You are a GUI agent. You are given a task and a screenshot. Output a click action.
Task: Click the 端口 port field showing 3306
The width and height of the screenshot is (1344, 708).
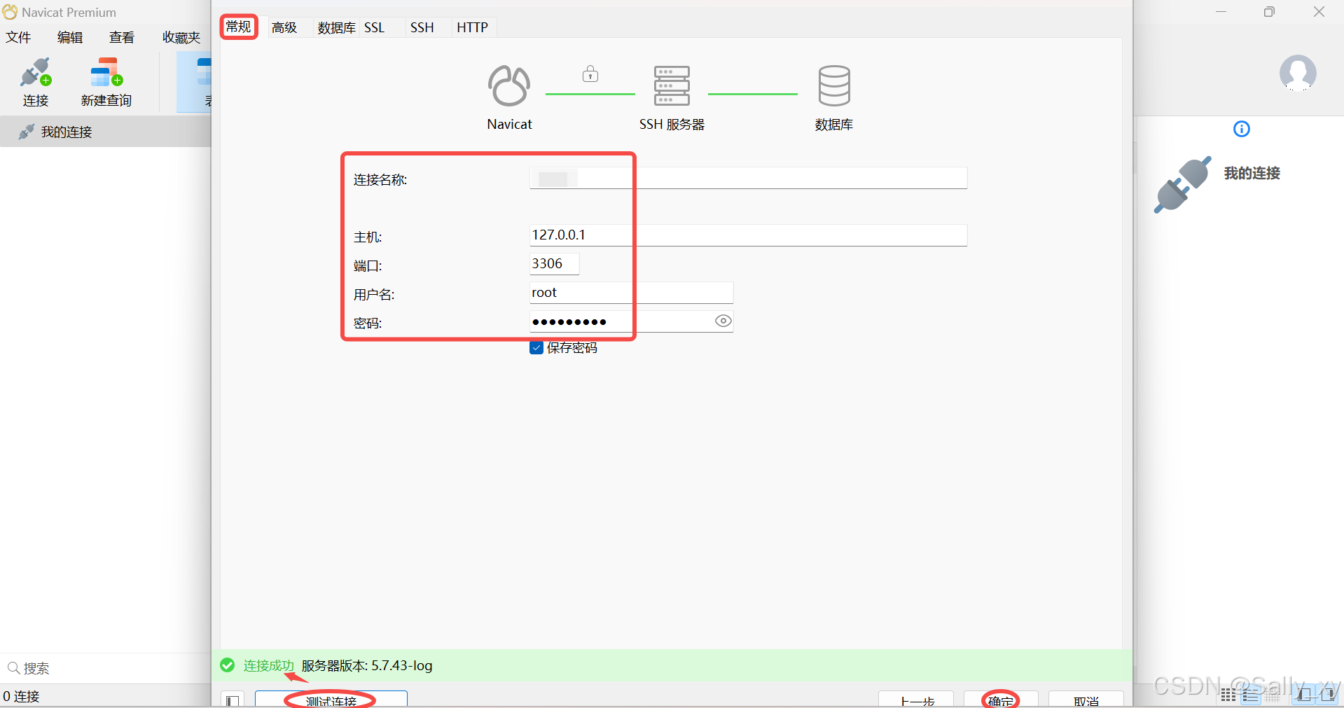coord(554,264)
